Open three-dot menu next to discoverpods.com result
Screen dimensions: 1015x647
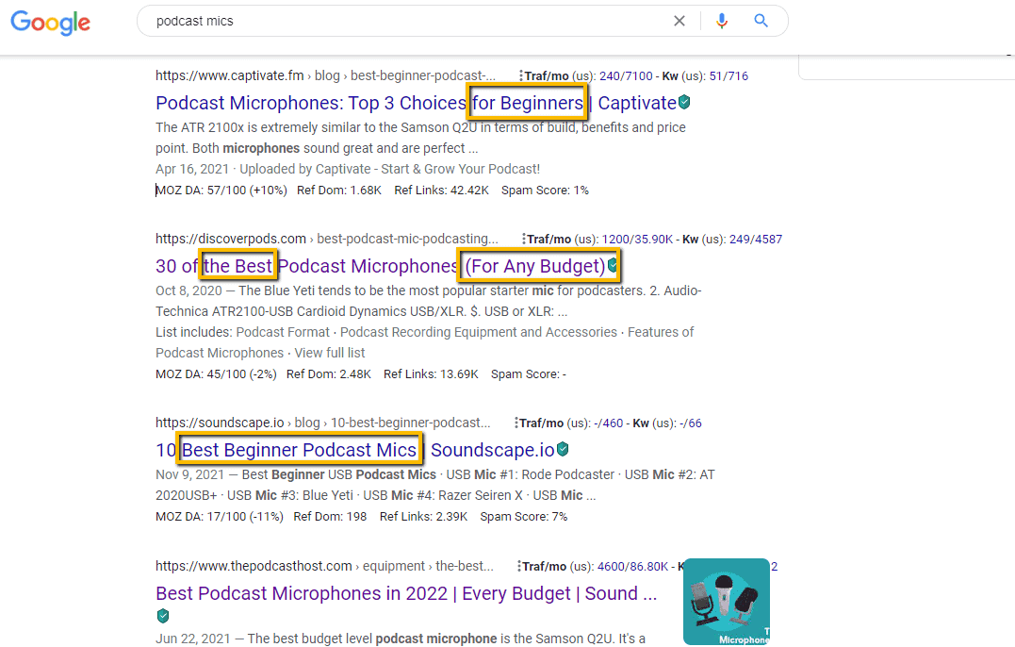click(x=523, y=239)
